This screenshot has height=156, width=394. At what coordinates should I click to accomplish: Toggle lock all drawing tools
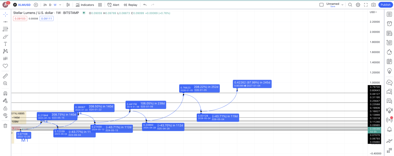(x=5, y=108)
